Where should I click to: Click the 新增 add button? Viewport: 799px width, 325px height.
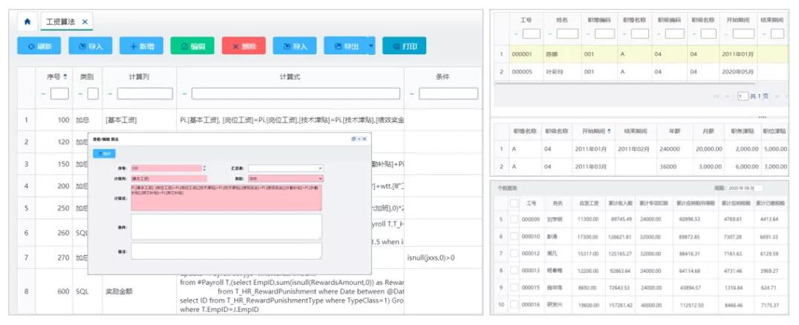(x=141, y=46)
